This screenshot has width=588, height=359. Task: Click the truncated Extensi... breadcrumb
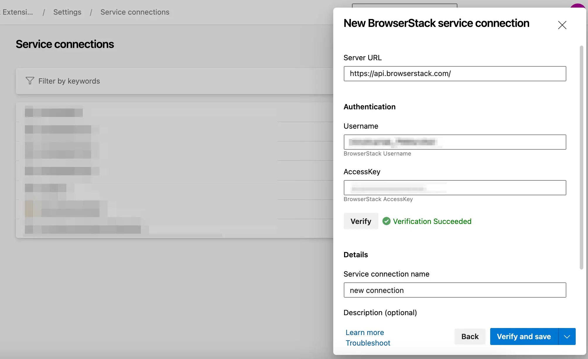18,12
